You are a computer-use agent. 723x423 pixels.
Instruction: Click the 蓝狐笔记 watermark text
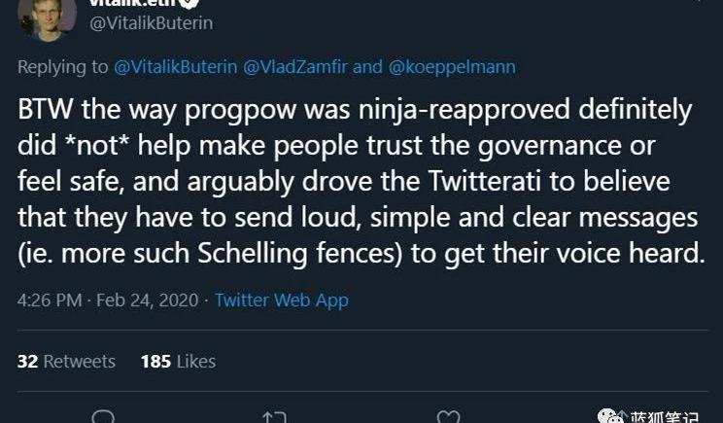tap(665, 416)
